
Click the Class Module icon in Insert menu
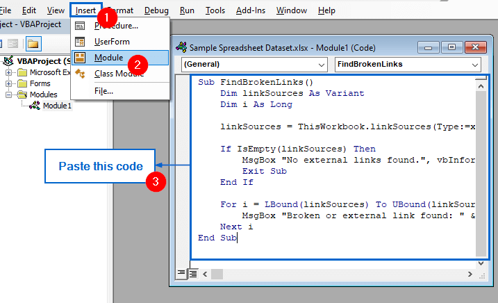(80, 74)
